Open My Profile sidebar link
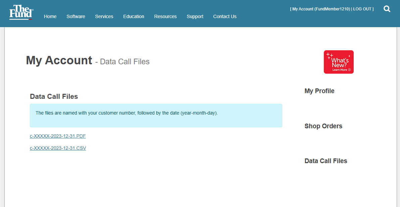The width and height of the screenshot is (400, 207). tap(319, 91)
